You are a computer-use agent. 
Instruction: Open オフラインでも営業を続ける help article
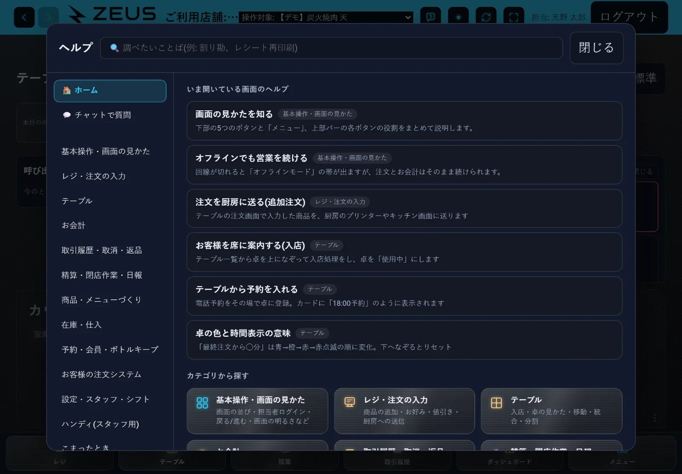pyautogui.click(x=404, y=165)
